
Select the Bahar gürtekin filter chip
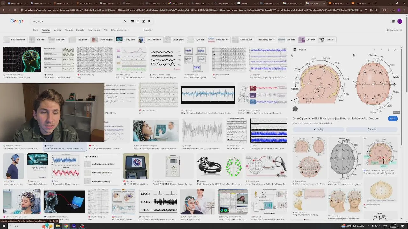tap(150, 40)
